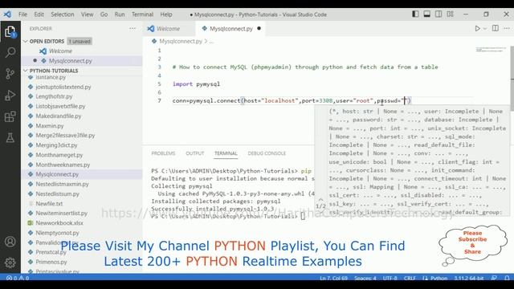514x289 pixels.
Task: Open Explorer Views and More Actions ellipsis
Action: point(133,29)
